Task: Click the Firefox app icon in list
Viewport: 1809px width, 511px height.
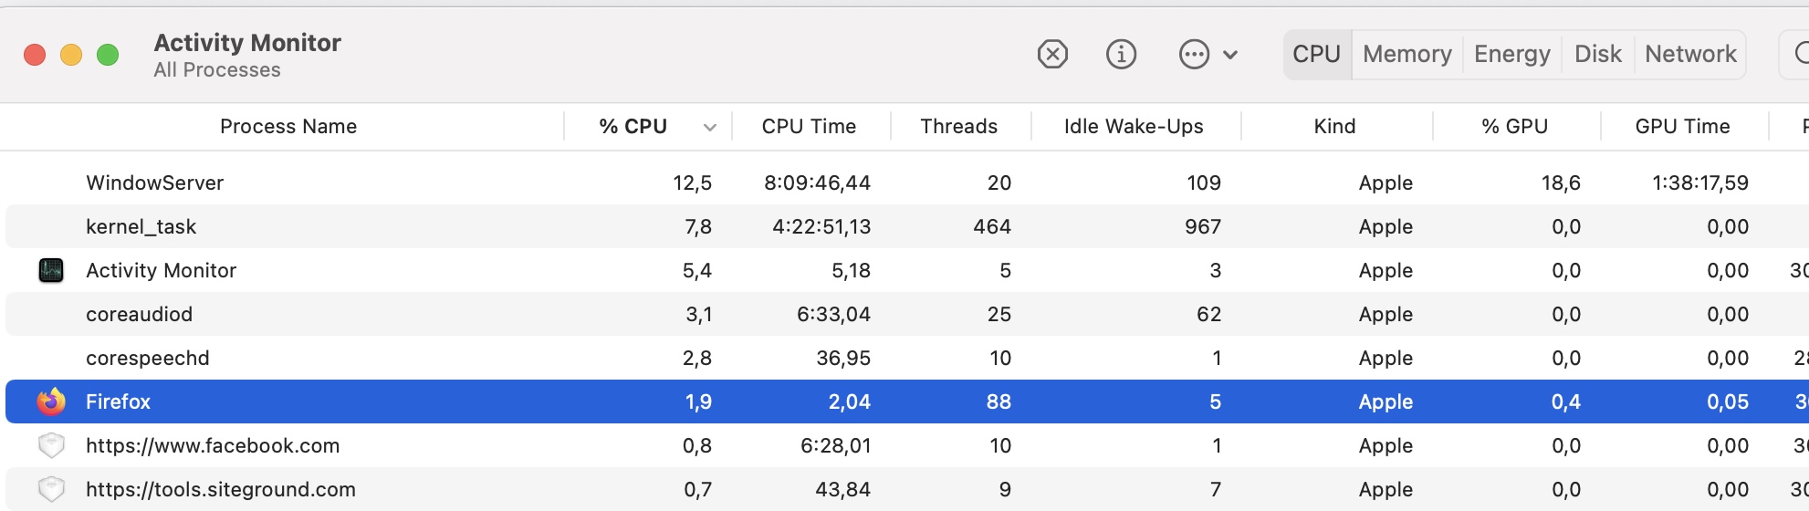Action: 51,401
